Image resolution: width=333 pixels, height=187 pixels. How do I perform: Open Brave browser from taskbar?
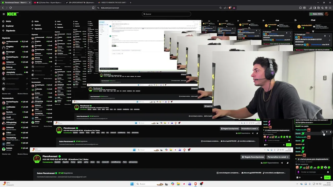(195, 184)
